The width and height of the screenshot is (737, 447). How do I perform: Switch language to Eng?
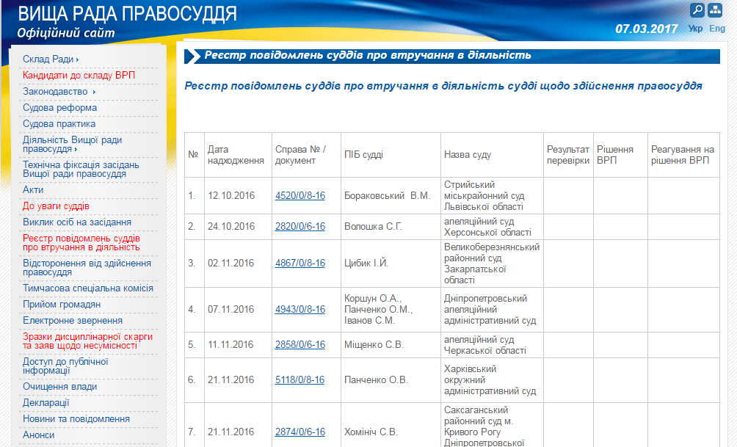[717, 29]
